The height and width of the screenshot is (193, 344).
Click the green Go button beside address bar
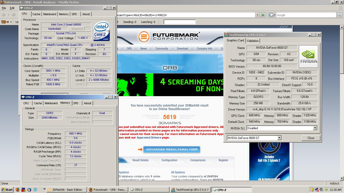click(263, 15)
